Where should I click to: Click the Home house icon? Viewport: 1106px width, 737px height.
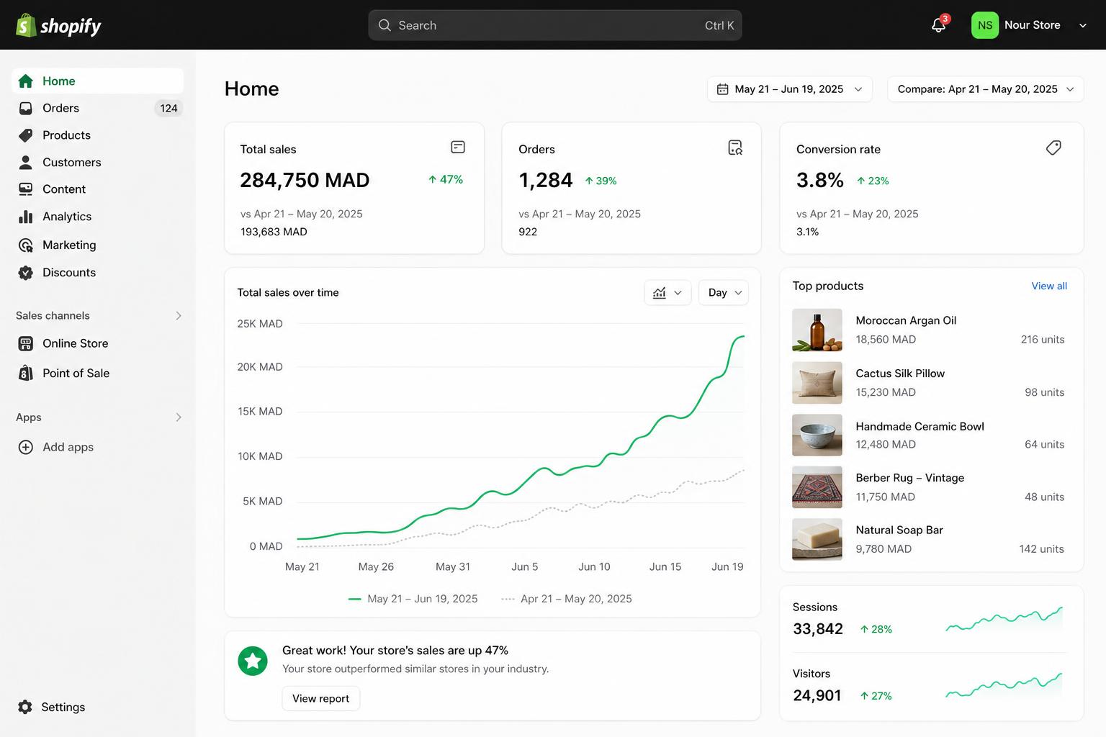[26, 81]
